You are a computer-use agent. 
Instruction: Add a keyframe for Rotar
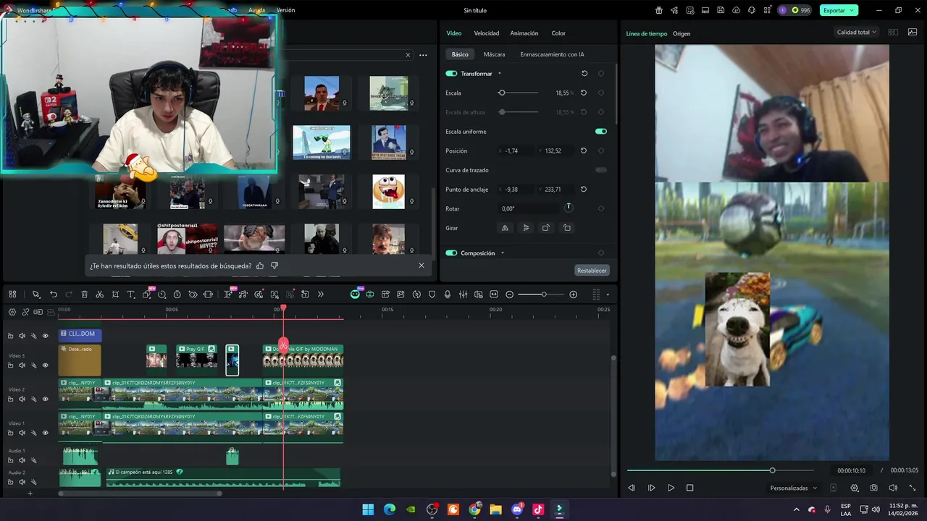[x=601, y=208]
